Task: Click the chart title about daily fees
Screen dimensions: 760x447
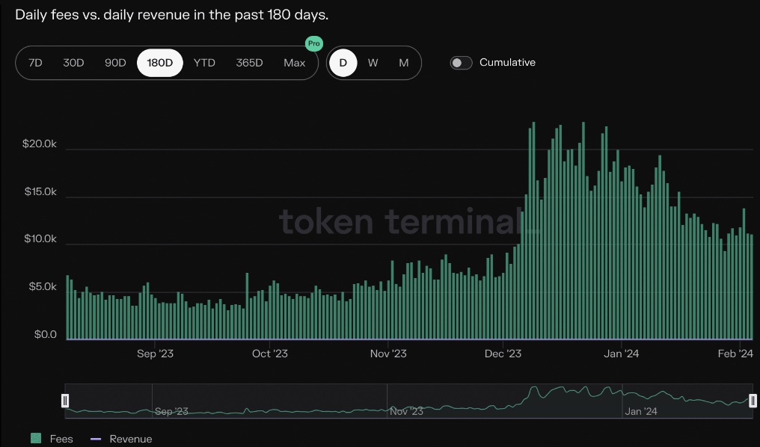Action: click(x=171, y=14)
